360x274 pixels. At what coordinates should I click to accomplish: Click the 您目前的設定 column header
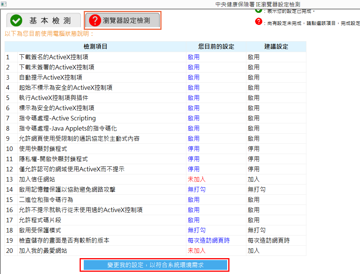(x=216, y=47)
